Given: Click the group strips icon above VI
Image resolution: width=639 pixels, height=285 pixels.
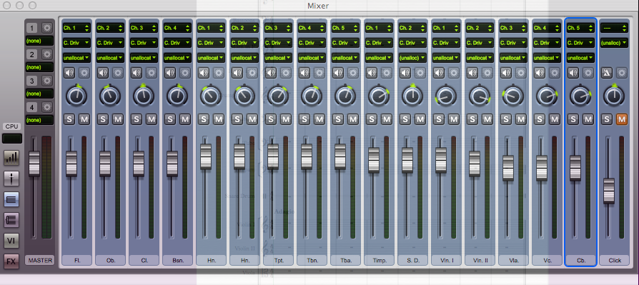Looking at the screenshot, I should click(11, 220).
